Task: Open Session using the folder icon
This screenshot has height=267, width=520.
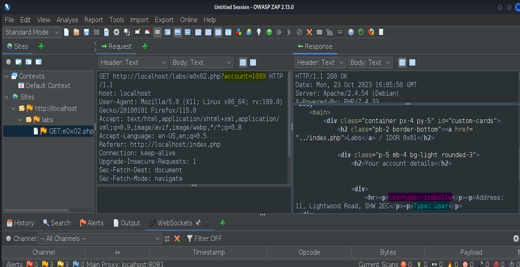Action: pyautogui.click(x=76, y=32)
